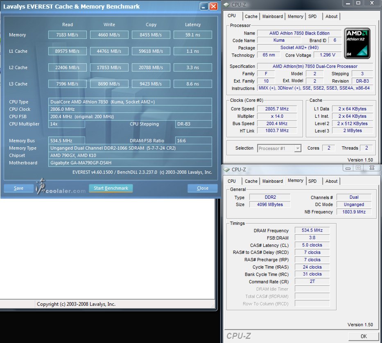Show the About tab in the upper CPU-Z window

click(x=331, y=16)
